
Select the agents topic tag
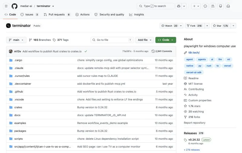pos(202,59)
